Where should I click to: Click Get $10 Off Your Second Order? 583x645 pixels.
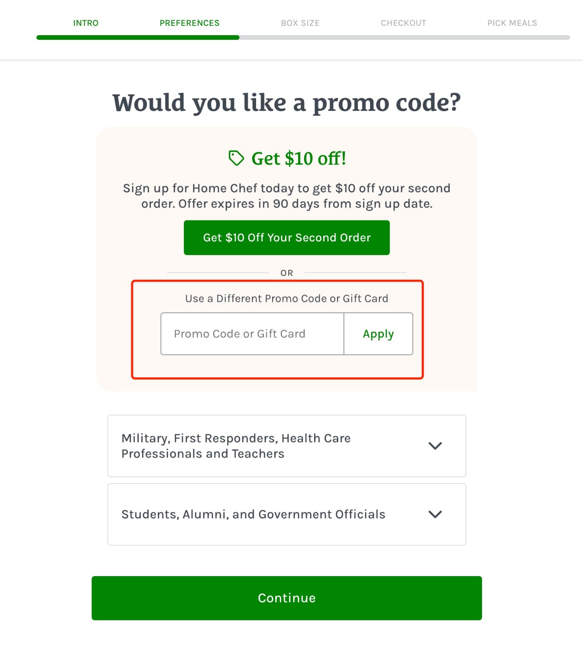(x=287, y=237)
